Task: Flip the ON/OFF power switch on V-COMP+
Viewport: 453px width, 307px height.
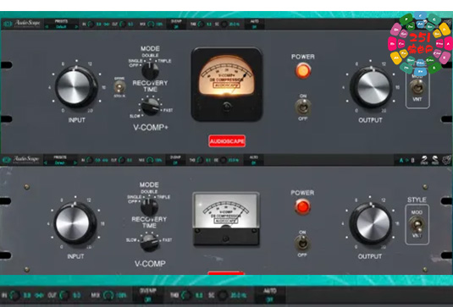Action: tap(303, 107)
